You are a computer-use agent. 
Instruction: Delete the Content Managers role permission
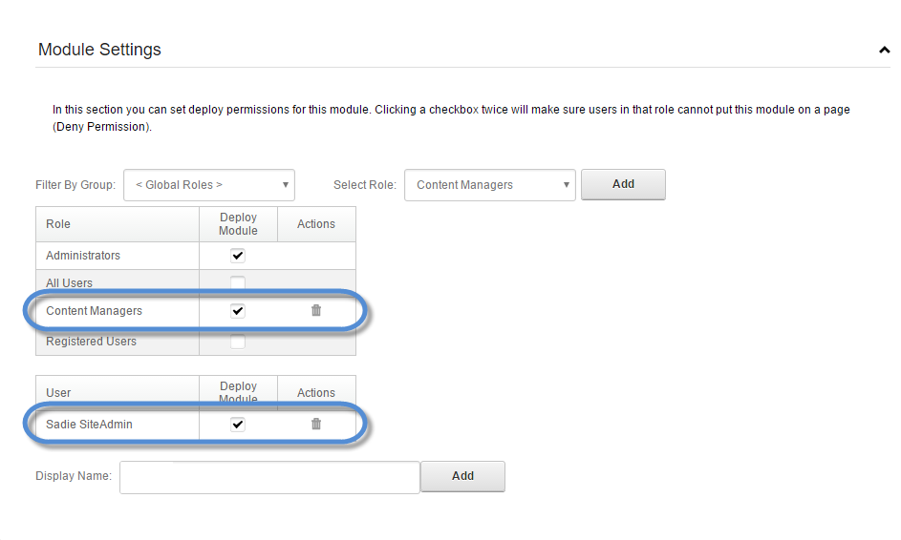click(x=316, y=311)
